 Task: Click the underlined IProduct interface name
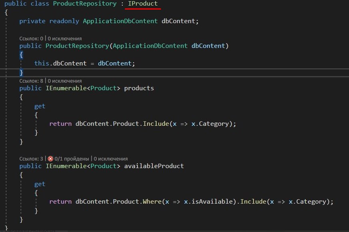point(143,4)
